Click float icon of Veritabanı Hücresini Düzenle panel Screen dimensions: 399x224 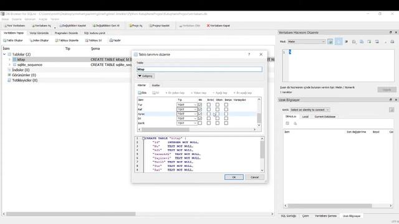[391, 32]
